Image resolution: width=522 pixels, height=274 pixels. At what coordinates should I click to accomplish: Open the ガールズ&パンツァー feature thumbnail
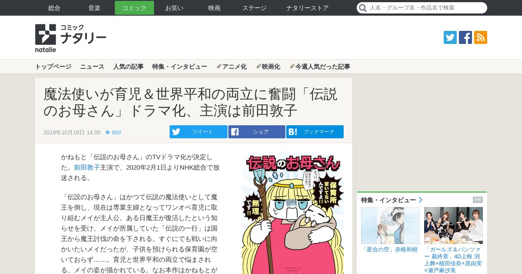(x=453, y=225)
